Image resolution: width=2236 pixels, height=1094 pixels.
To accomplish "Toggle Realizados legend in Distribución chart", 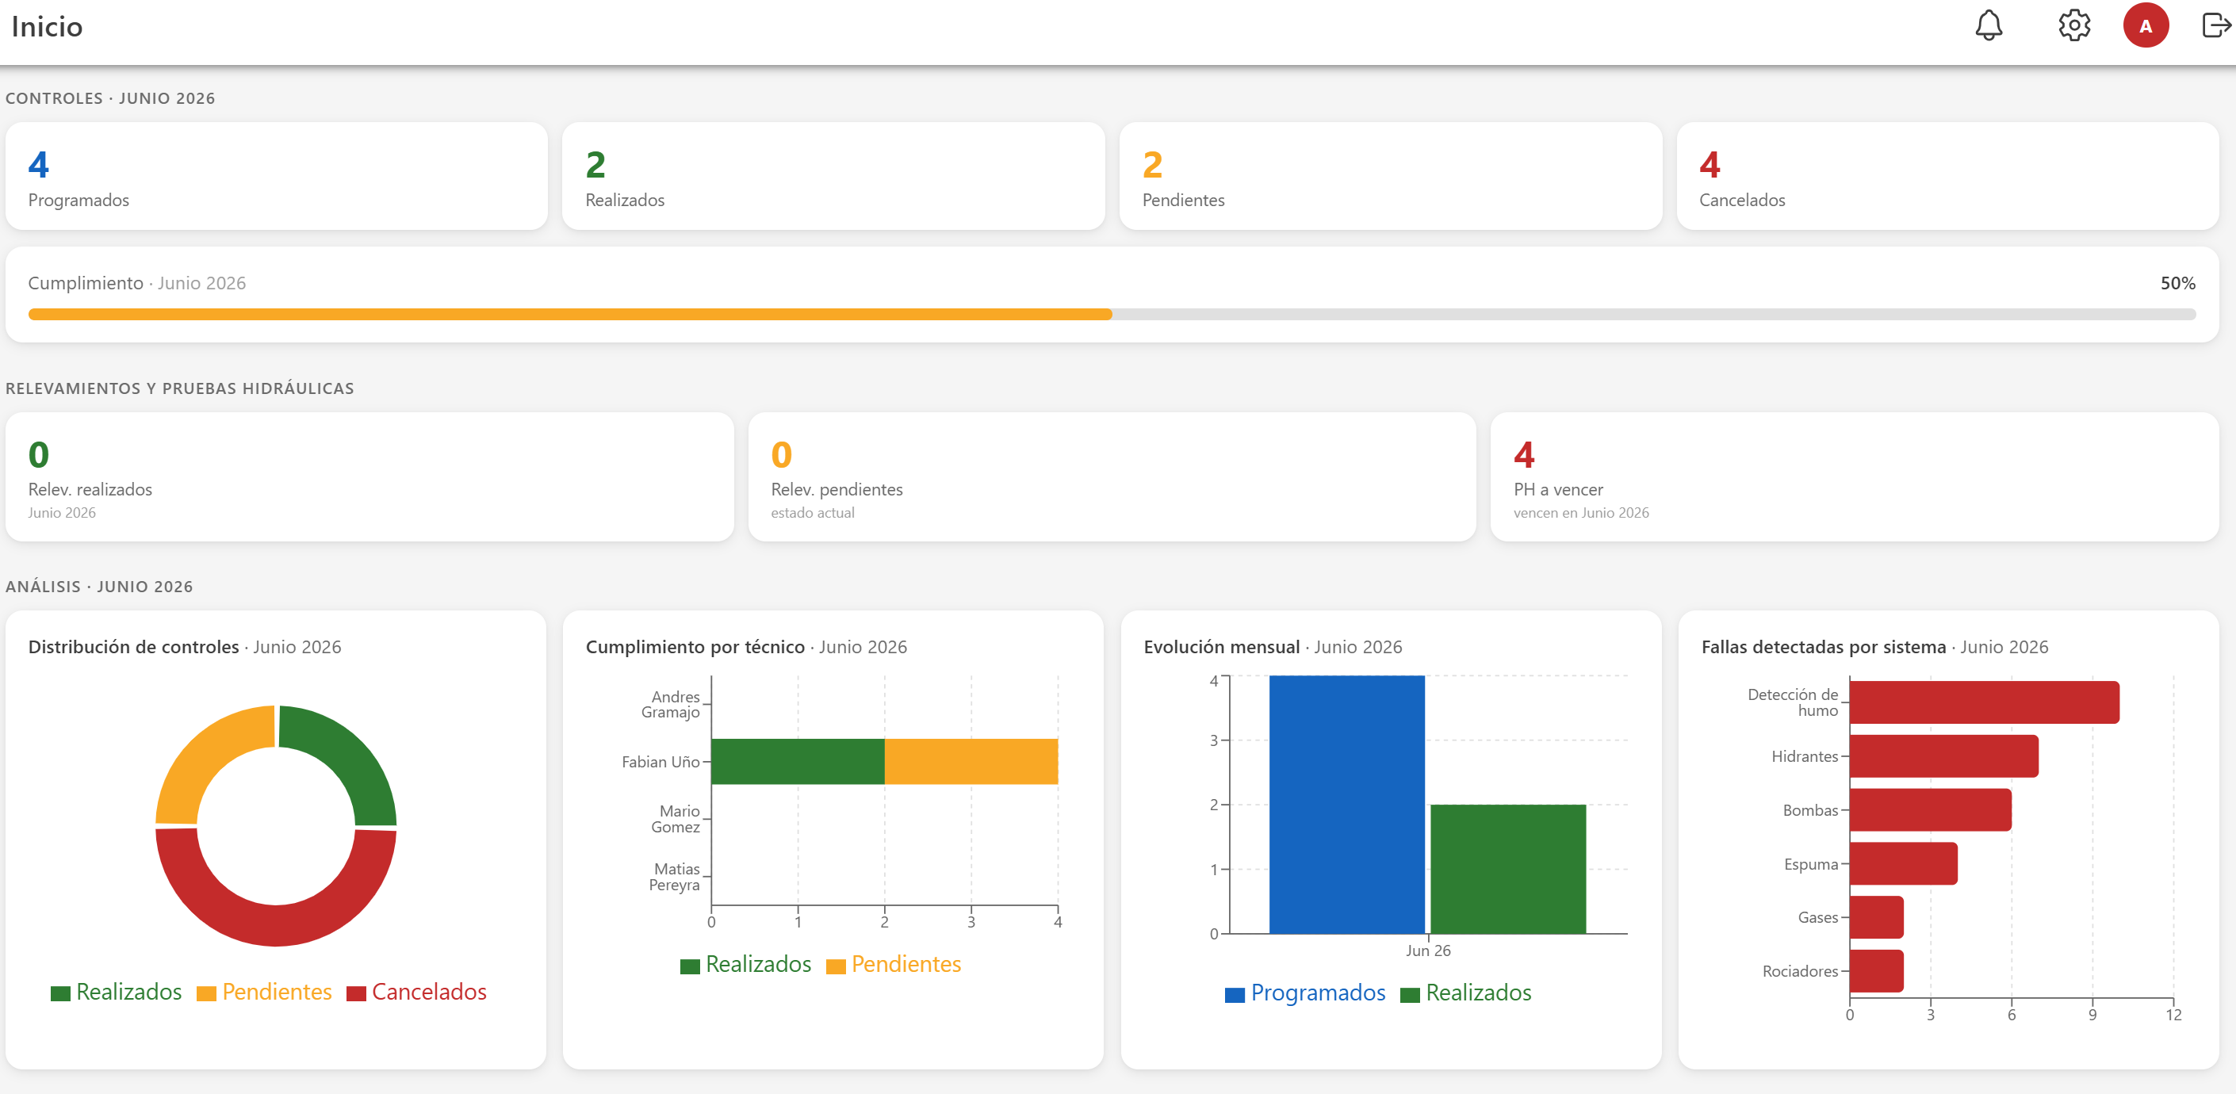I will click(117, 992).
